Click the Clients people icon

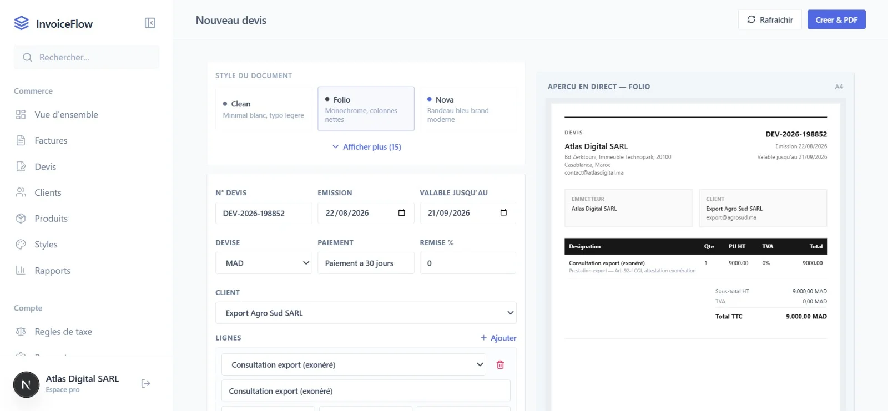click(21, 192)
